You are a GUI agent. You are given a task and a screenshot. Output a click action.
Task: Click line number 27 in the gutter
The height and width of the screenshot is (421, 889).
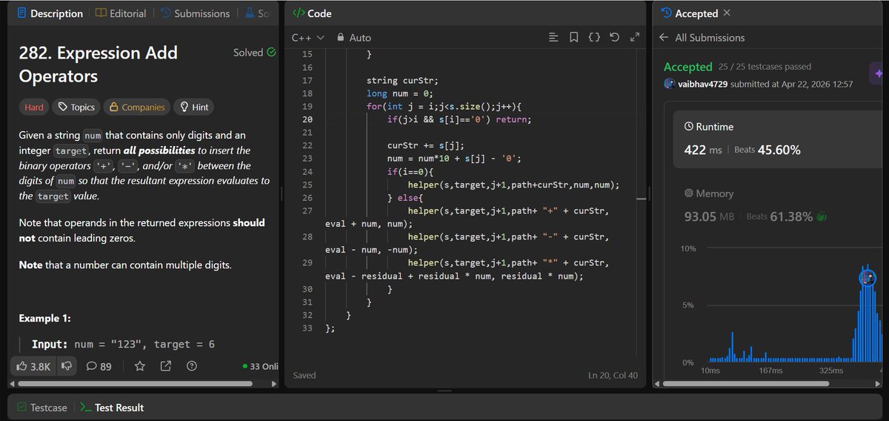[x=307, y=211]
